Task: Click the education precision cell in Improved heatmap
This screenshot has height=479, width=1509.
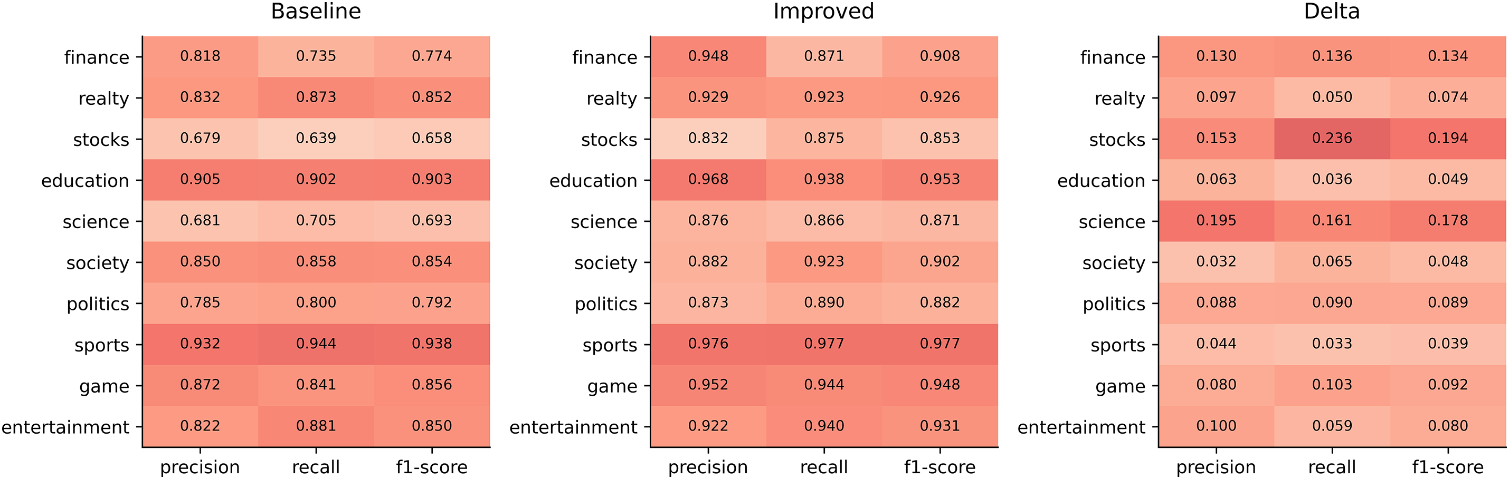Action: pos(708,180)
